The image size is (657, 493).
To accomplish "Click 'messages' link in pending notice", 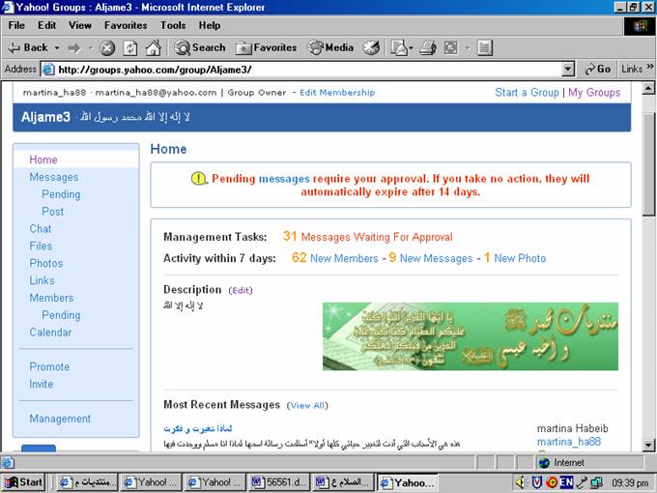I will 284,179.
